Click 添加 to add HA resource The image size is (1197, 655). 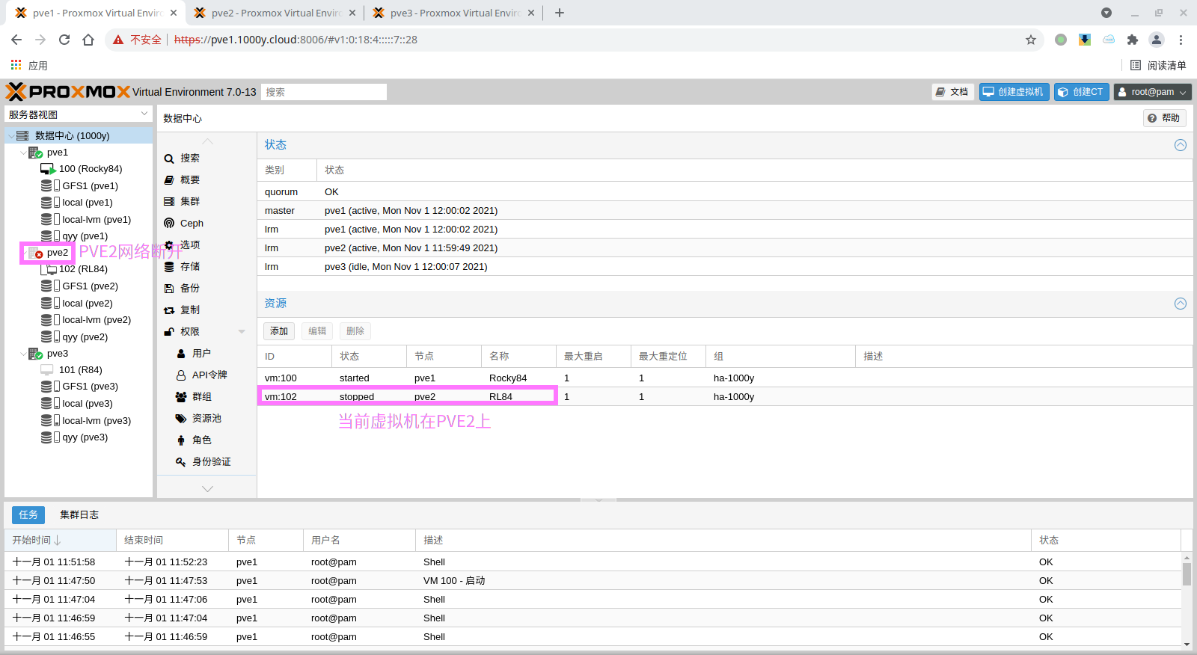[x=279, y=331]
